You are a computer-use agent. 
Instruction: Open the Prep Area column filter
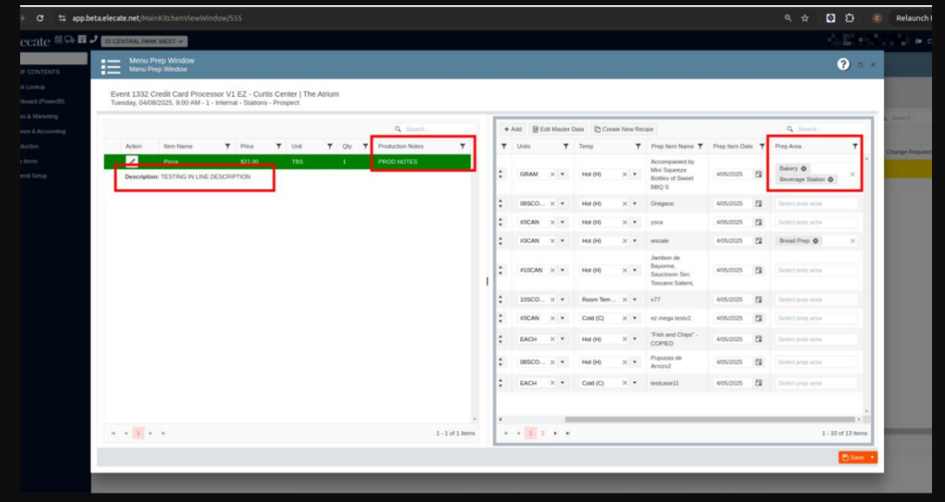[x=855, y=147]
